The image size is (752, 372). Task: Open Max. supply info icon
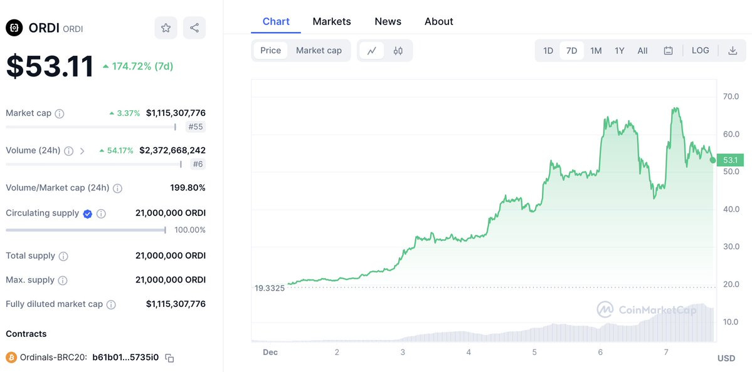[x=63, y=280]
